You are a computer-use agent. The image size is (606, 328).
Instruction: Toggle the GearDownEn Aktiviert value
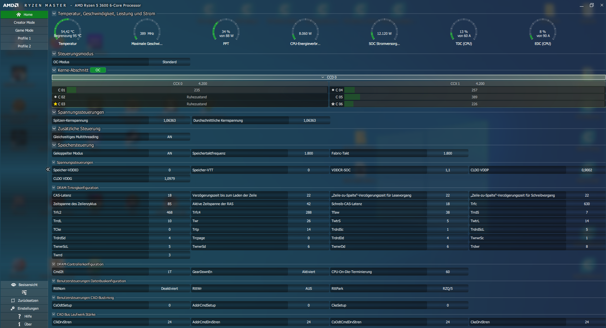pyautogui.click(x=309, y=272)
